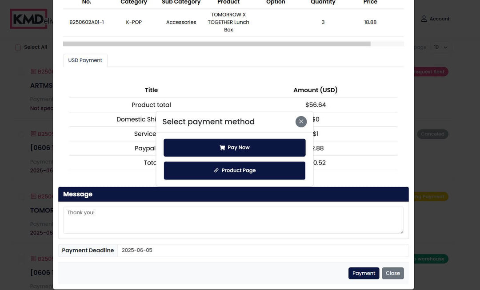Open the Account menu person icon
The height and width of the screenshot is (290, 480).
pos(424,19)
